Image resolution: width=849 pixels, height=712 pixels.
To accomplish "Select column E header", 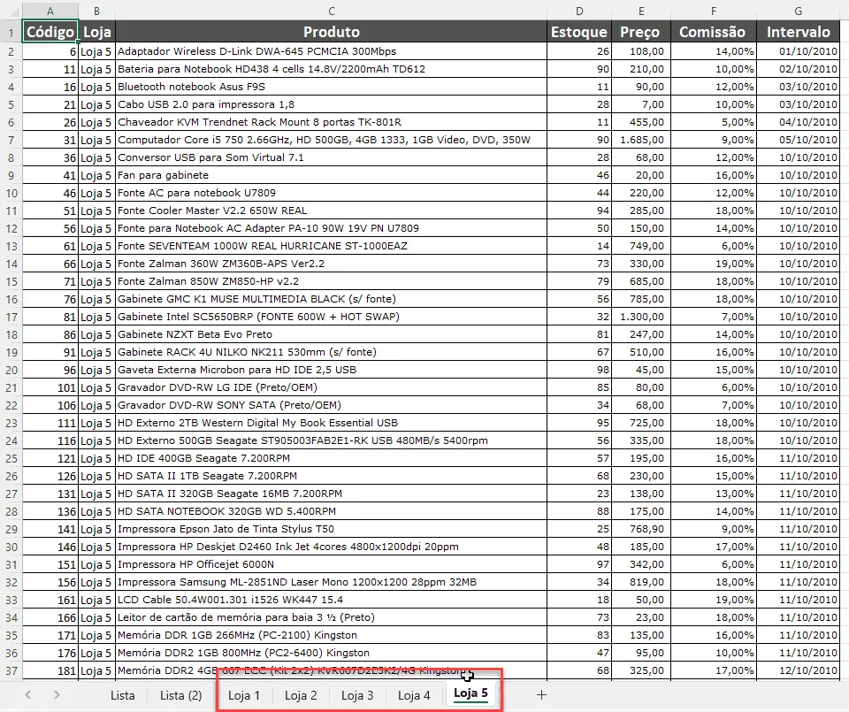I will pyautogui.click(x=641, y=11).
